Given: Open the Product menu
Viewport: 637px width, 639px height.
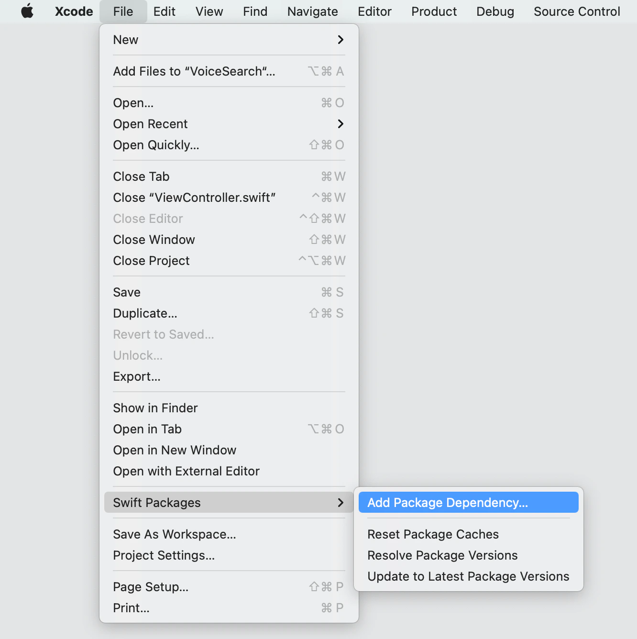Looking at the screenshot, I should point(433,11).
